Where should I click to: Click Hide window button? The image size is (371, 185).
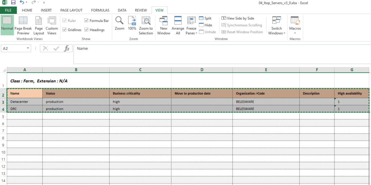coord(205,25)
